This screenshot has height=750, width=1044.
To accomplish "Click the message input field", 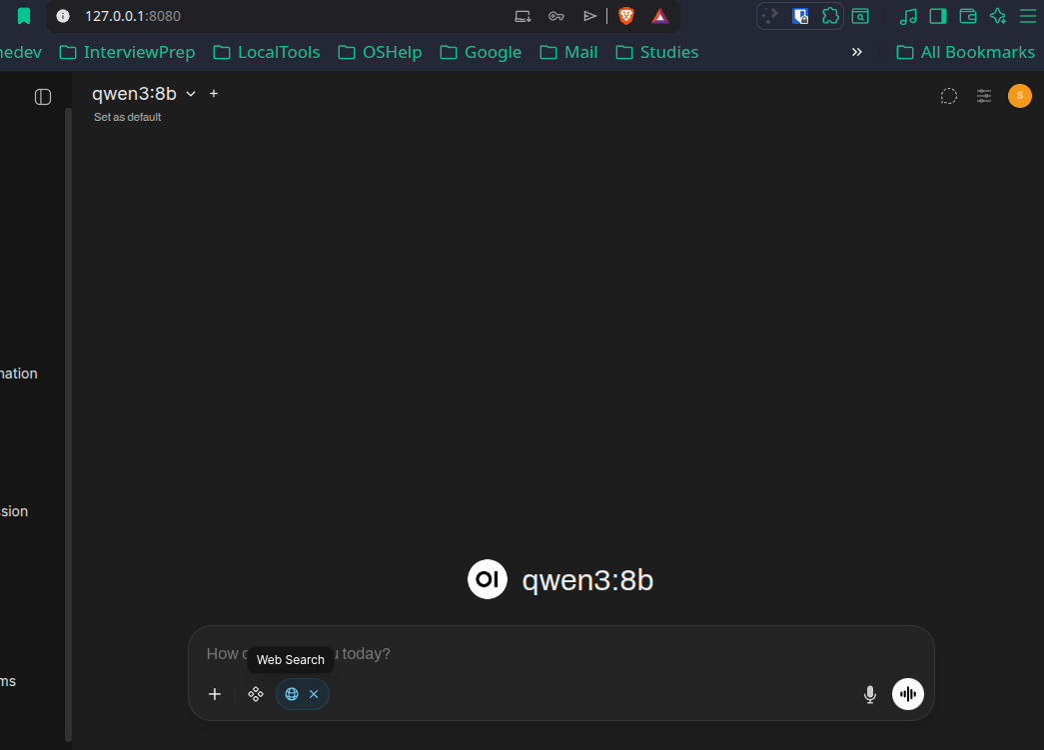I will click(561, 653).
